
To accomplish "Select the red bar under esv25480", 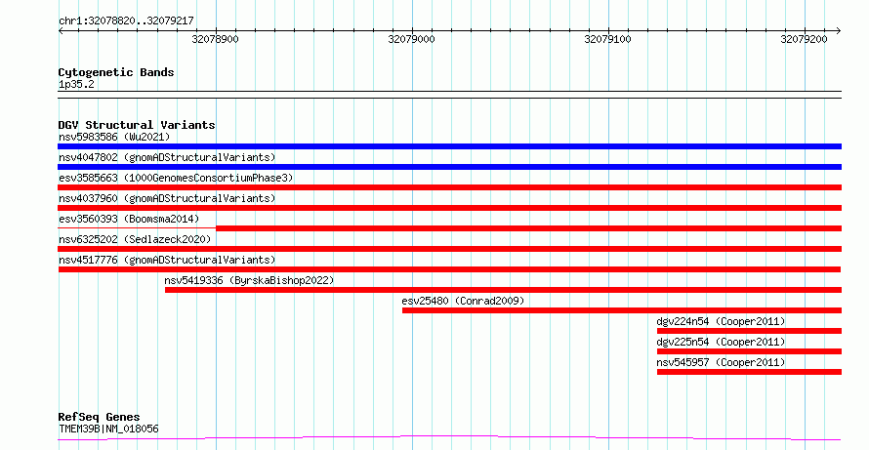I will click(622, 310).
